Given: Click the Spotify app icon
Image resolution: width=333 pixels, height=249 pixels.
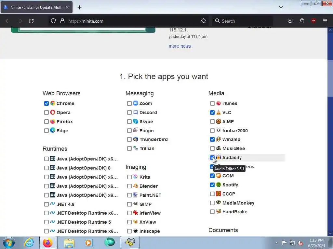Looking at the screenshot, I should coord(219,184).
